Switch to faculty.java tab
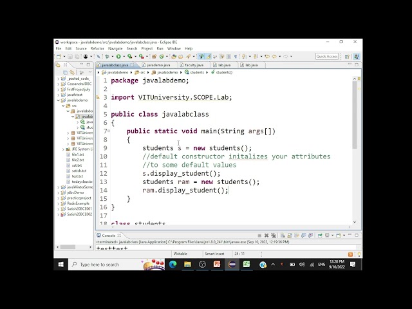 194,65
